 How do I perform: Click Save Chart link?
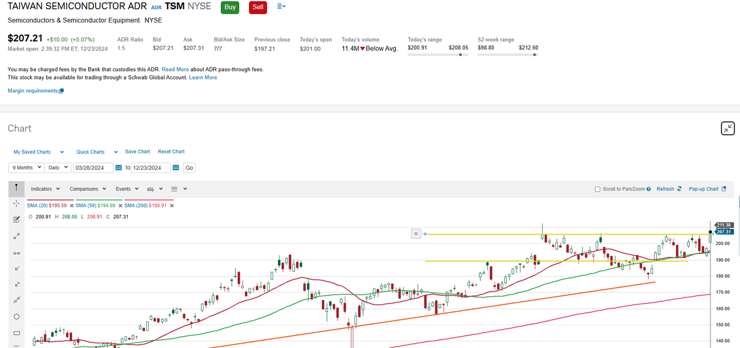(x=138, y=152)
